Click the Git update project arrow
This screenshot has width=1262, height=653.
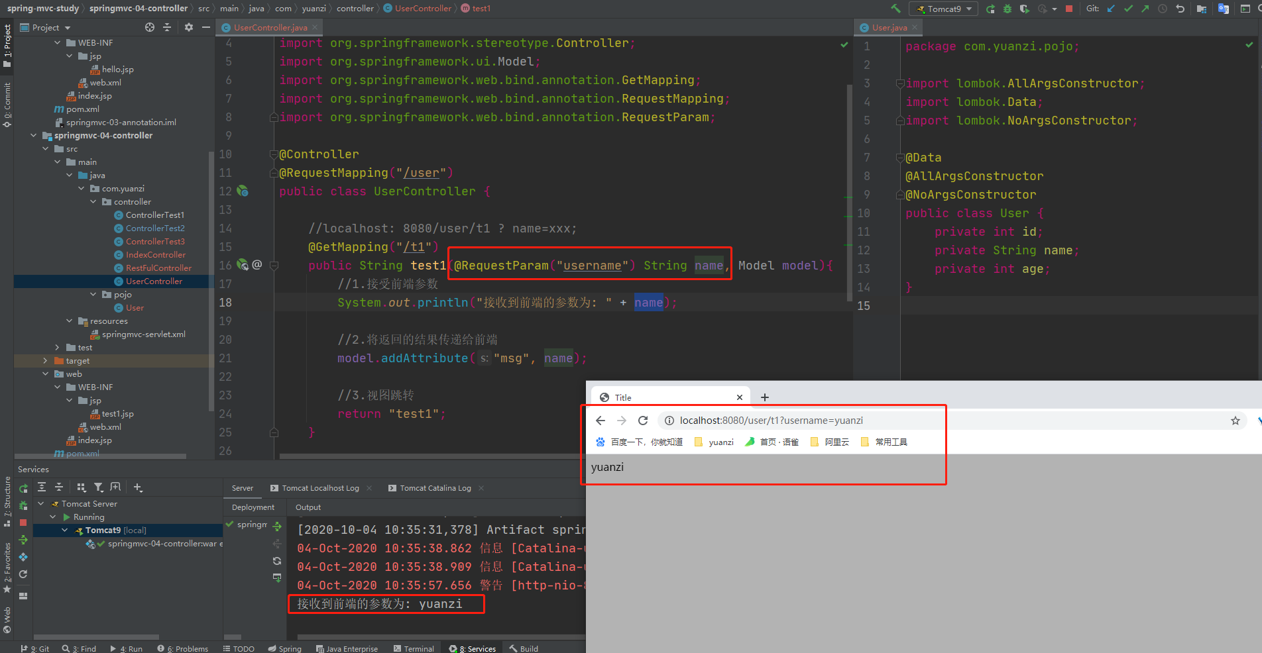click(1111, 9)
